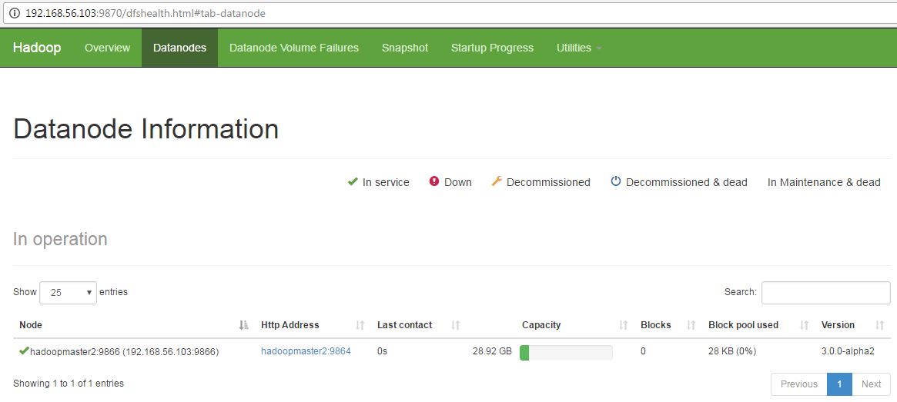The image size is (897, 402).
Task: Click the Showing 1 to 1 of 1 entries text
Action: click(69, 383)
